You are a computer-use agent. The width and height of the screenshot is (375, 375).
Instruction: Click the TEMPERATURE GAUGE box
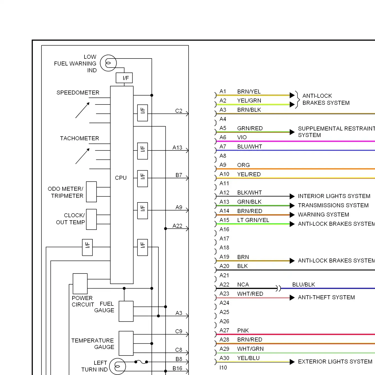(126, 343)
